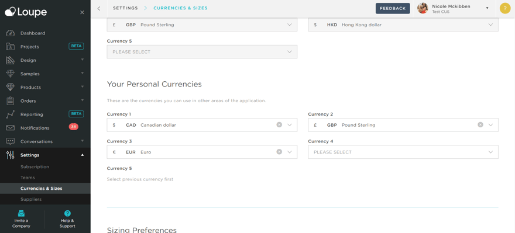This screenshot has height=233, width=515.
Task: Open the top GBP Pound Sterling dropdown
Action: click(202, 25)
